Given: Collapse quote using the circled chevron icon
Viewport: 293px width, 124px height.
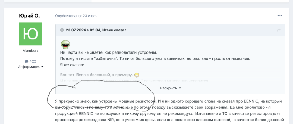Looking at the screenshot, I should 62,30.
